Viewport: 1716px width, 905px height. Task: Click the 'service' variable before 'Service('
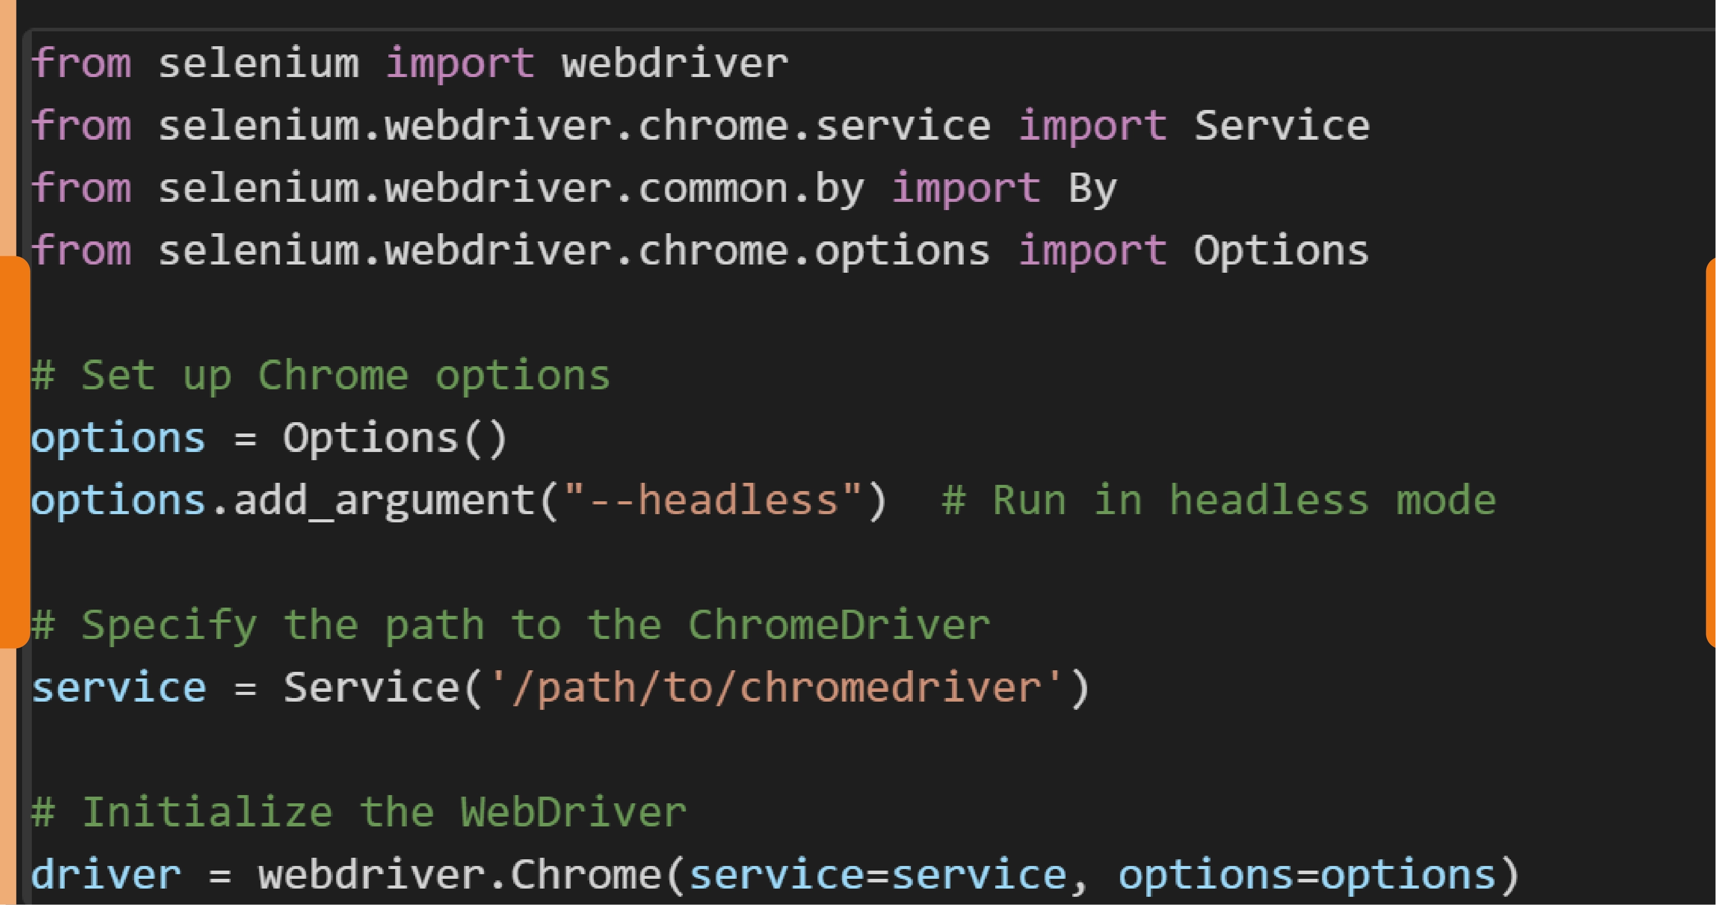pyautogui.click(x=119, y=688)
